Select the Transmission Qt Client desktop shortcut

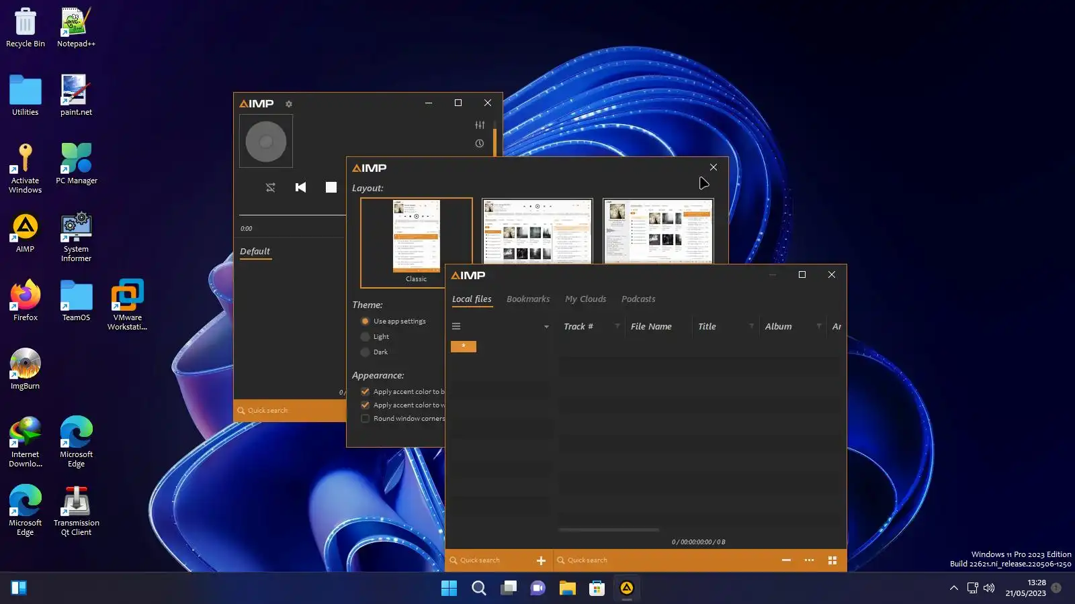click(x=76, y=511)
